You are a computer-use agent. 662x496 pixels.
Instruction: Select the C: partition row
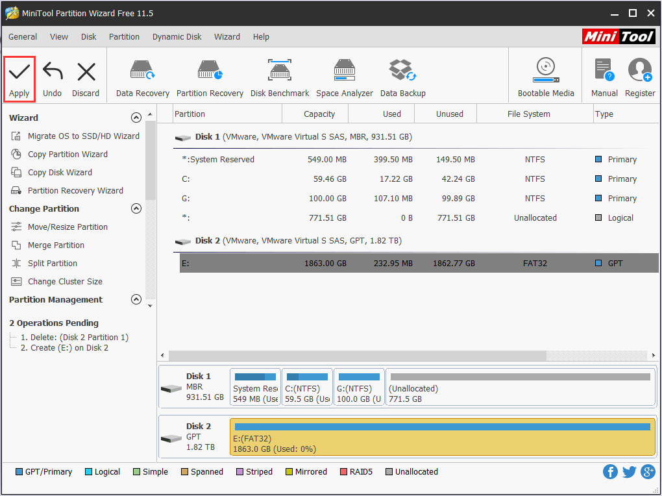point(419,179)
